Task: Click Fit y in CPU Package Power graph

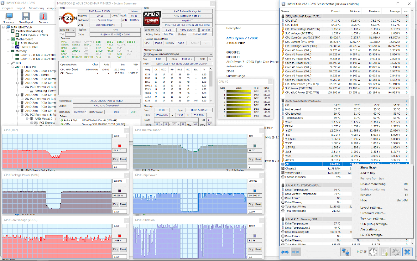Action: tap(116, 204)
